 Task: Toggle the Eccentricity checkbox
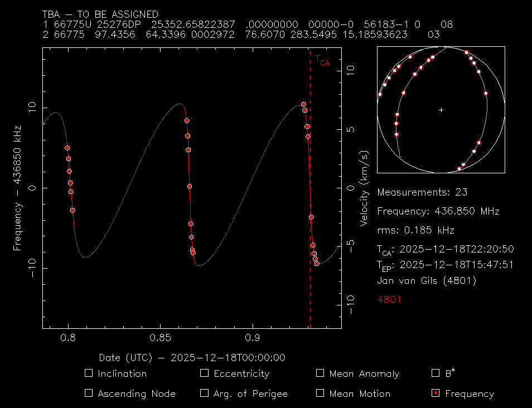204,373
